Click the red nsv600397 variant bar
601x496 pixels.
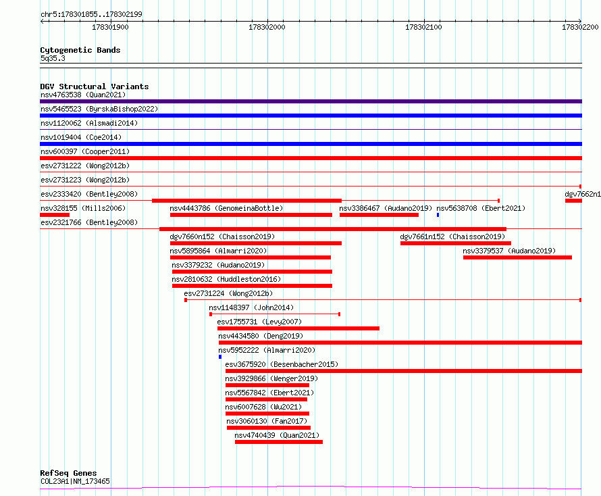click(x=311, y=158)
